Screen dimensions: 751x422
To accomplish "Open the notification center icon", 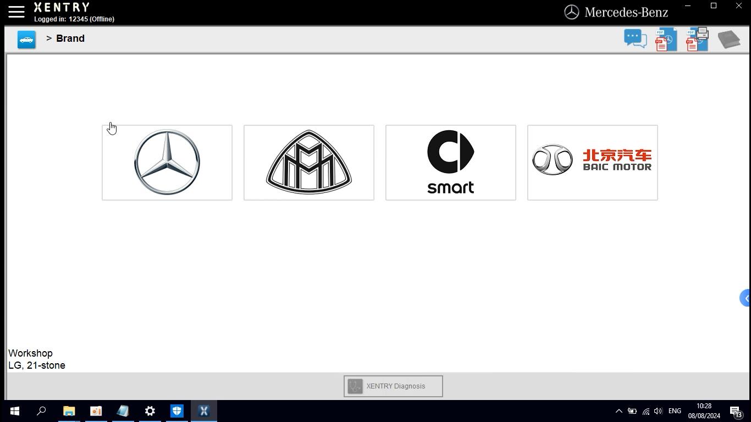I will pos(736,411).
